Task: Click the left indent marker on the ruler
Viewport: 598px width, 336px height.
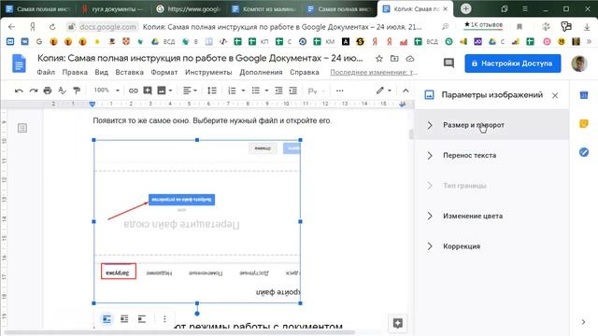Action: point(92,105)
